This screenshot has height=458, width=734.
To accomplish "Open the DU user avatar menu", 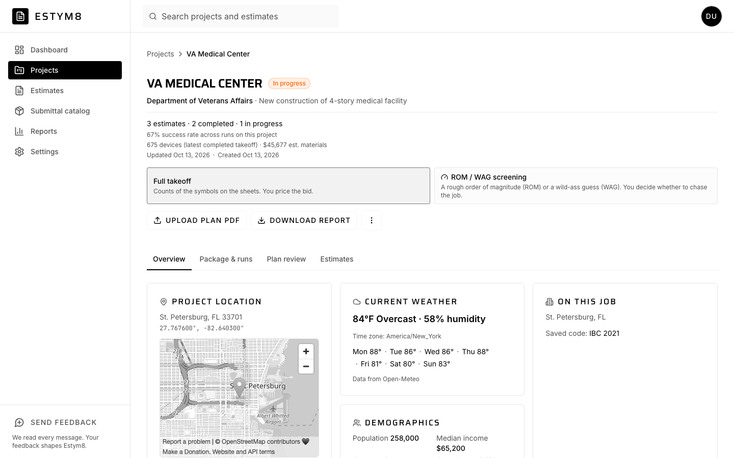I will pyautogui.click(x=712, y=16).
